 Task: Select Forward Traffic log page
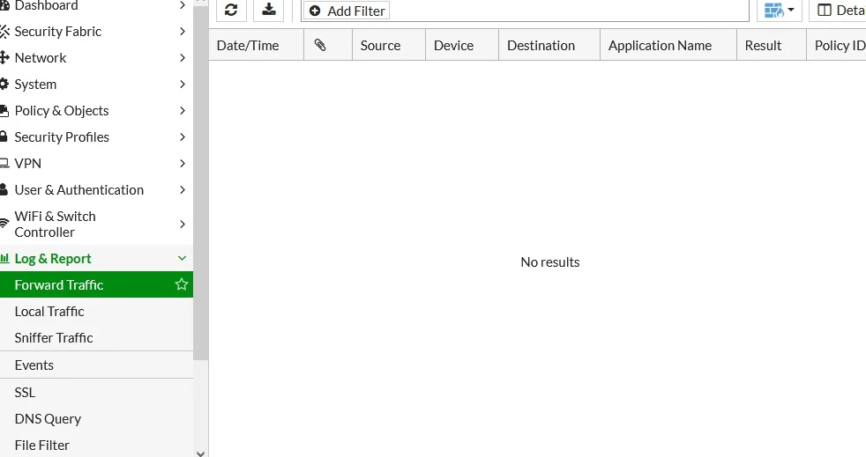pos(97,285)
